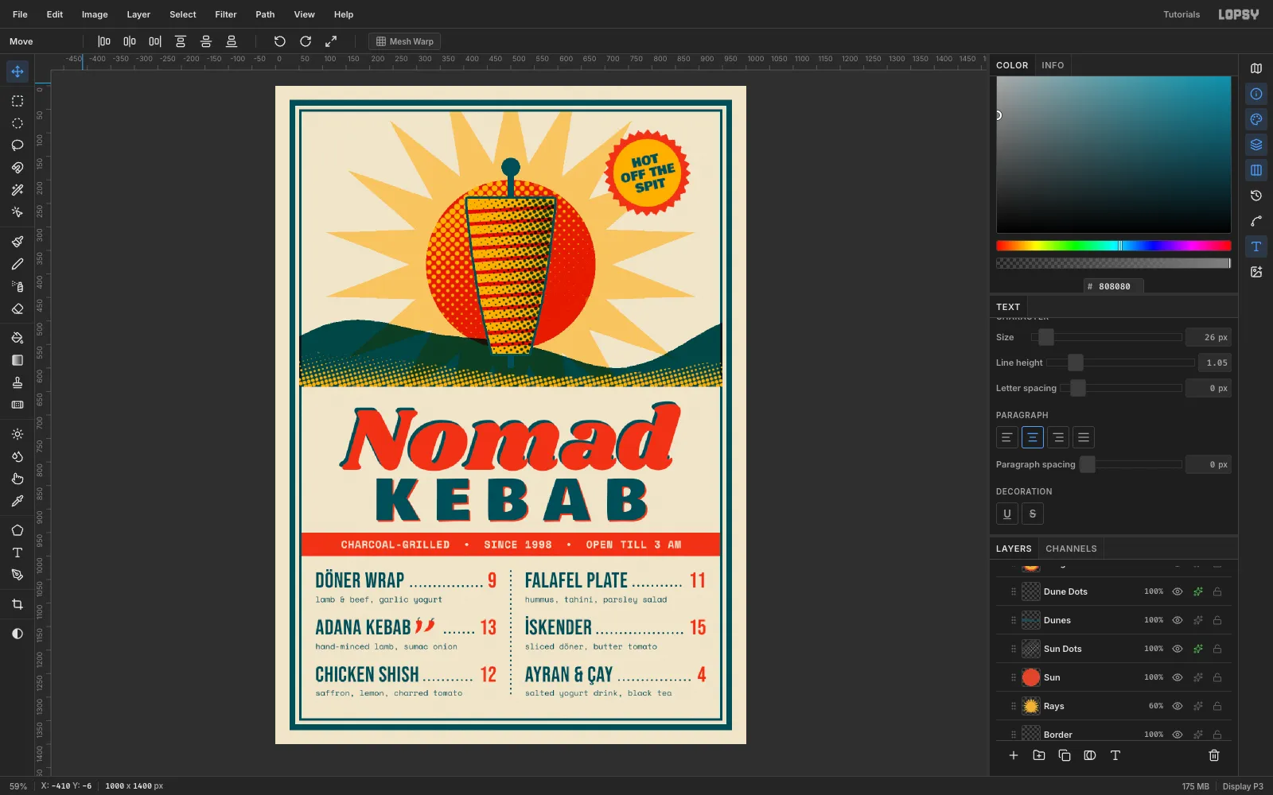Switch to the Info tab
Viewport: 1273px width, 795px height.
coord(1053,65)
